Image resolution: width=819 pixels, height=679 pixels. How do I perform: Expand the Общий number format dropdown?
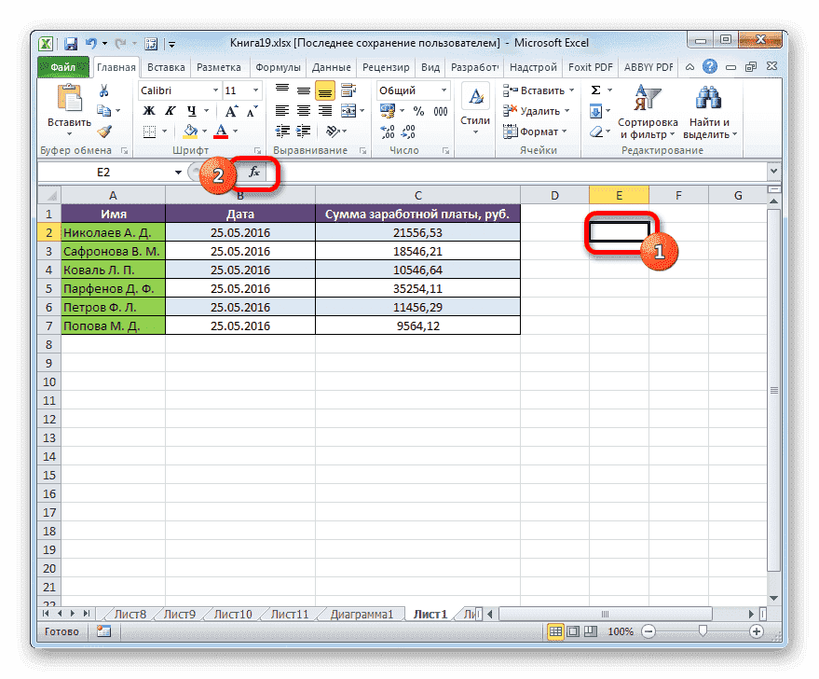click(444, 90)
